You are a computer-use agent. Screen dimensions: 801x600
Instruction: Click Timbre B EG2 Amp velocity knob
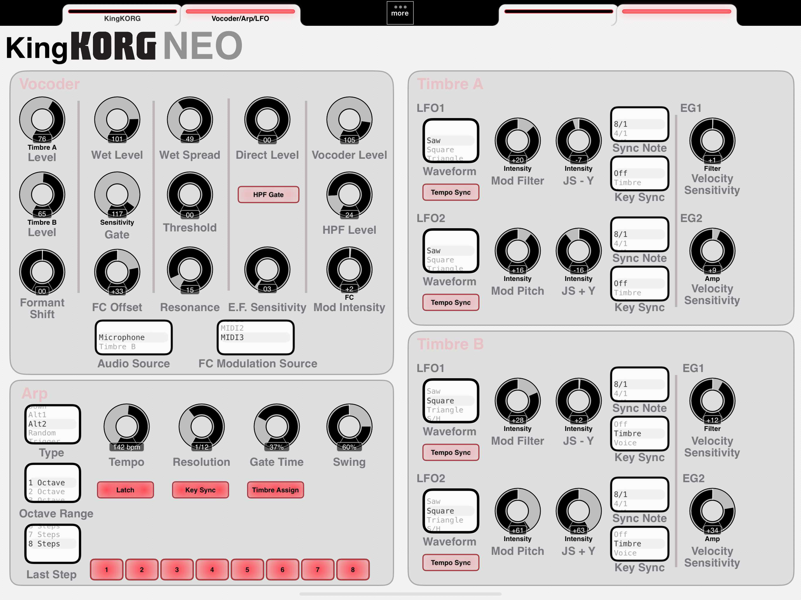click(x=712, y=511)
